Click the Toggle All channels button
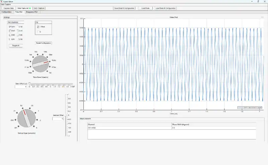The height and width of the screenshot is (165, 268). (16, 46)
